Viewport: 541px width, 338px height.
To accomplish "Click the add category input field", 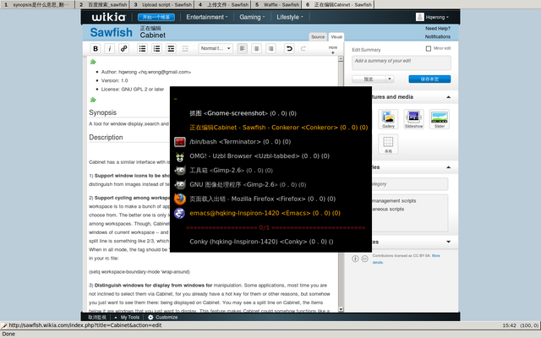I will point(410,184).
